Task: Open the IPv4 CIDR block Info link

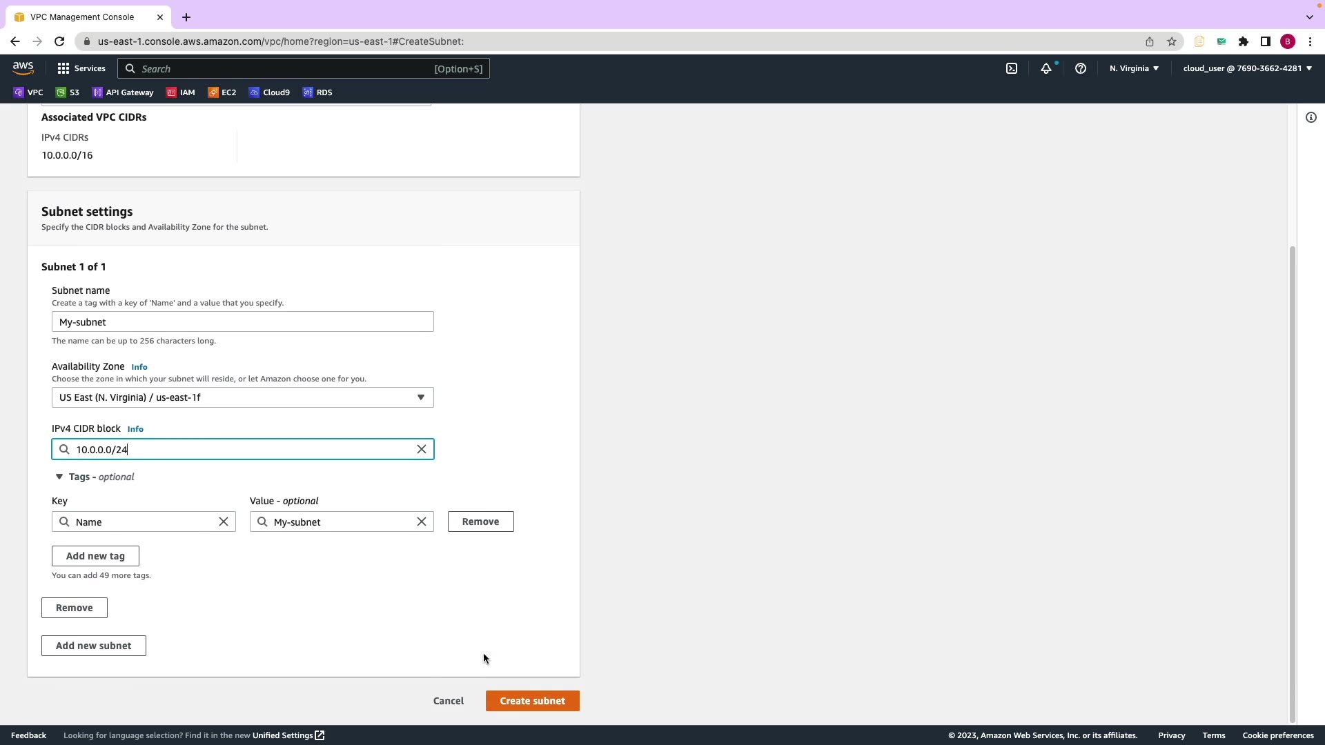Action: pos(135,429)
